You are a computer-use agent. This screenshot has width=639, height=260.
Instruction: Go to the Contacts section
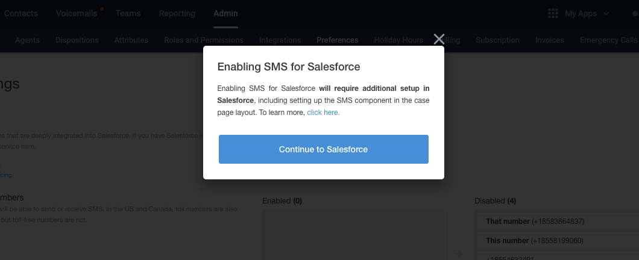coord(20,13)
